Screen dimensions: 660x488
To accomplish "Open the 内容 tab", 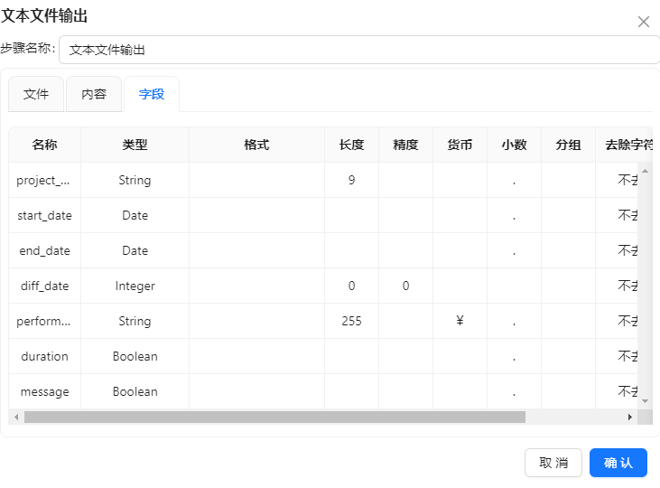I will [x=94, y=94].
